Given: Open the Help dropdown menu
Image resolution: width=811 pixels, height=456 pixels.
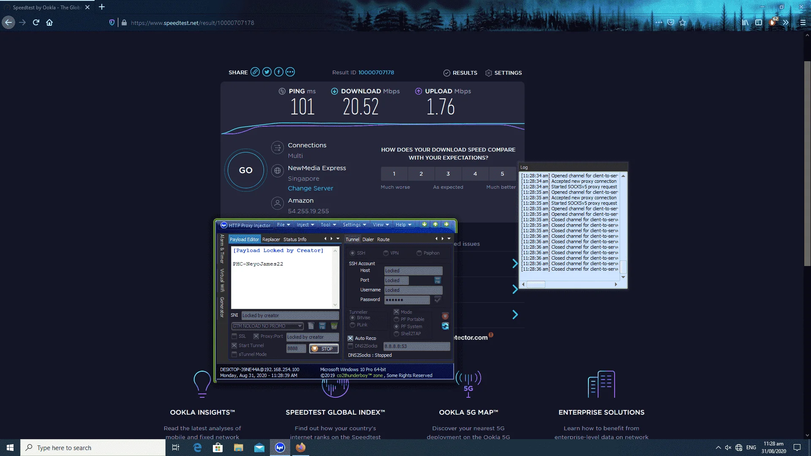Looking at the screenshot, I should point(403,225).
